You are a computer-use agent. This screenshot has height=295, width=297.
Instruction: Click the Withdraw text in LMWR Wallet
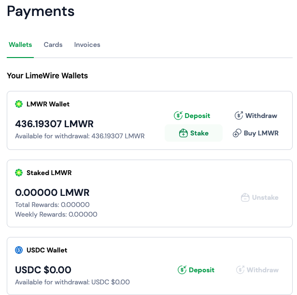(261, 116)
